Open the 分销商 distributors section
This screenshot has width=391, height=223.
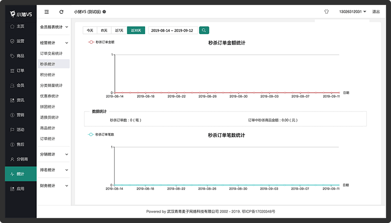tap(21, 159)
